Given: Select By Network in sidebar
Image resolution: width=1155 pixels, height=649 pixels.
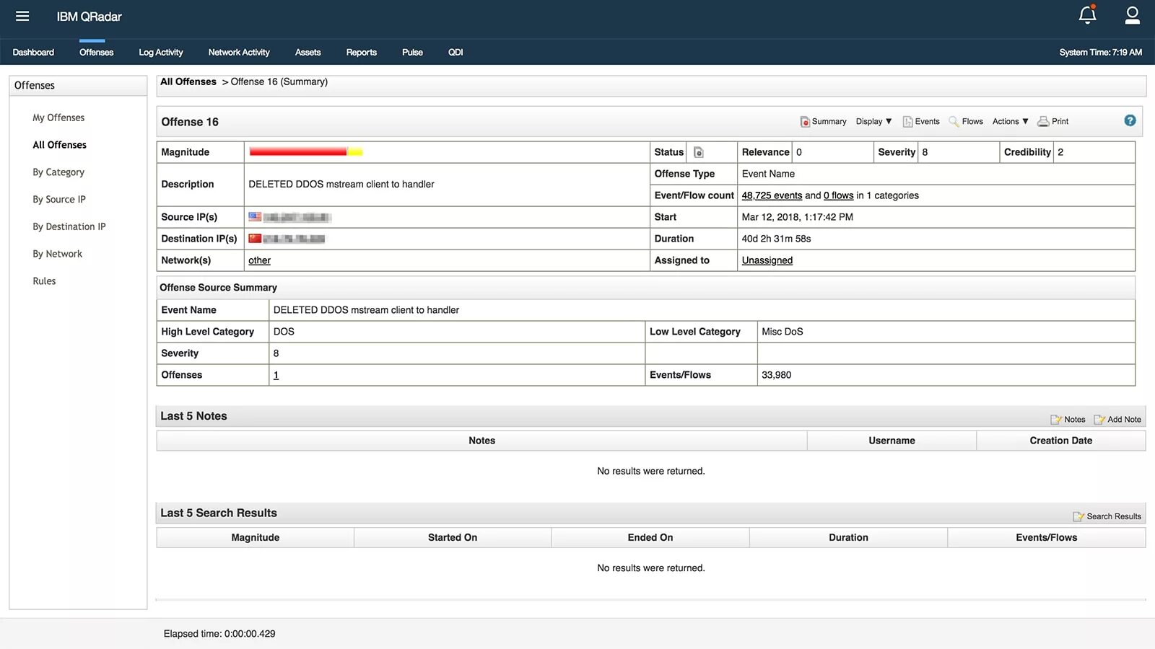Looking at the screenshot, I should coord(57,254).
